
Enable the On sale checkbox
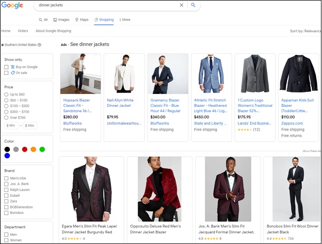pyautogui.click(x=6, y=73)
